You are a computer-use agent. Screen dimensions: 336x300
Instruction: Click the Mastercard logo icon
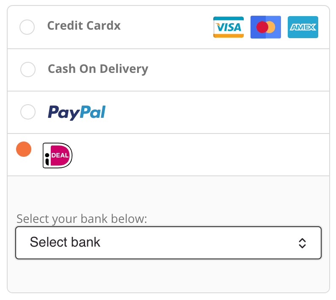coord(265,27)
